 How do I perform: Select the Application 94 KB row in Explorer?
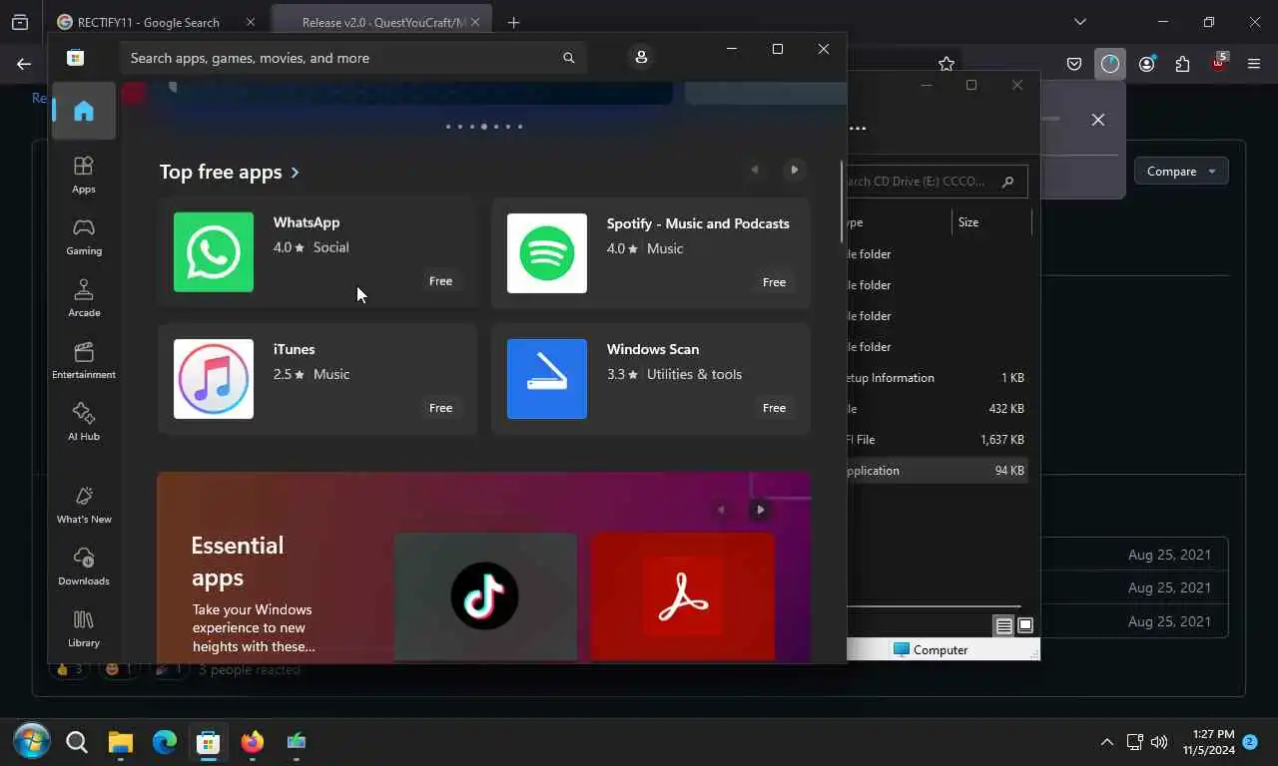936,471
